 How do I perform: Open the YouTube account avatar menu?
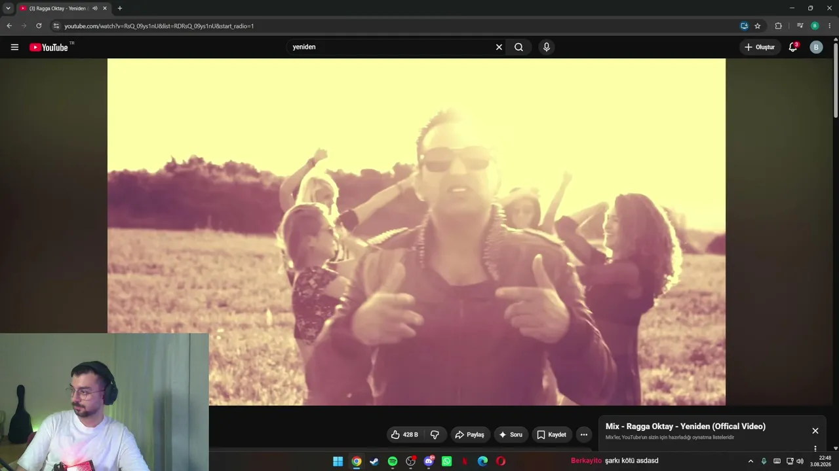pos(816,47)
